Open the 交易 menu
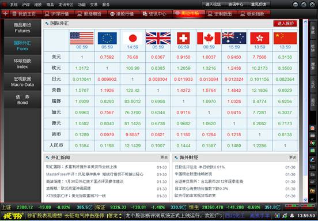Image resolution: width=318 pixels, height=221 pixels. [93, 5]
